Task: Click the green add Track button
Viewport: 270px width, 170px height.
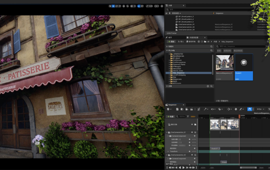Action: pos(171,117)
